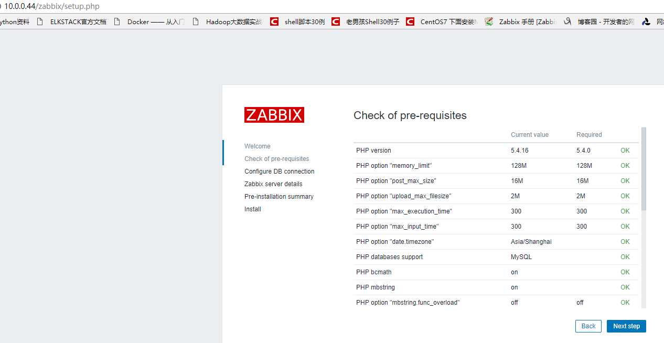
Task: Click the shell脚本30例 bookmark red icon
Action: point(274,22)
